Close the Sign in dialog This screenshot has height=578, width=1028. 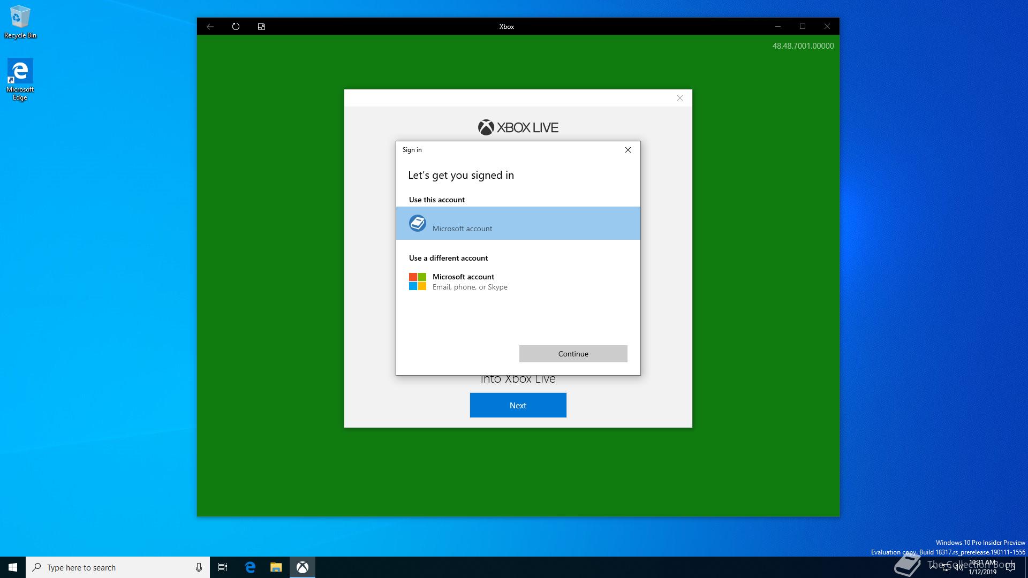pos(628,150)
